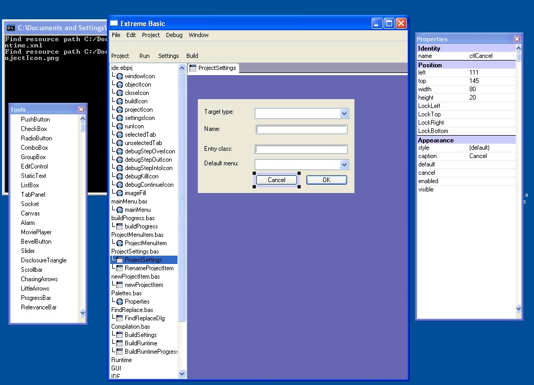Click the ProjectMenuItem object icon in the tree
Screen dimensions: 534x385
120,243
